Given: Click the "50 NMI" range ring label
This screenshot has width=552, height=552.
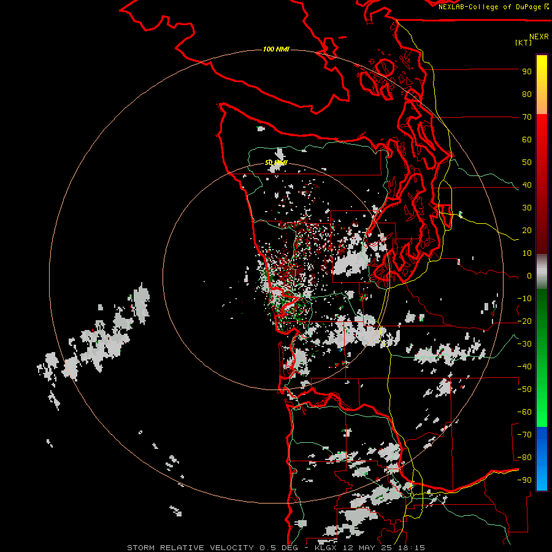Looking at the screenshot, I should click(x=277, y=163).
